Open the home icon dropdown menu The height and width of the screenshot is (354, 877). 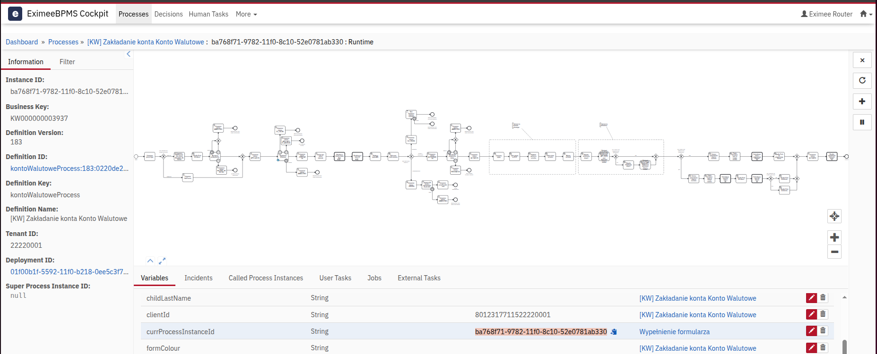[x=866, y=14]
